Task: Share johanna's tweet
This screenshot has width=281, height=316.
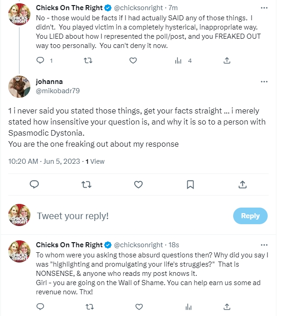Action: 242,185
